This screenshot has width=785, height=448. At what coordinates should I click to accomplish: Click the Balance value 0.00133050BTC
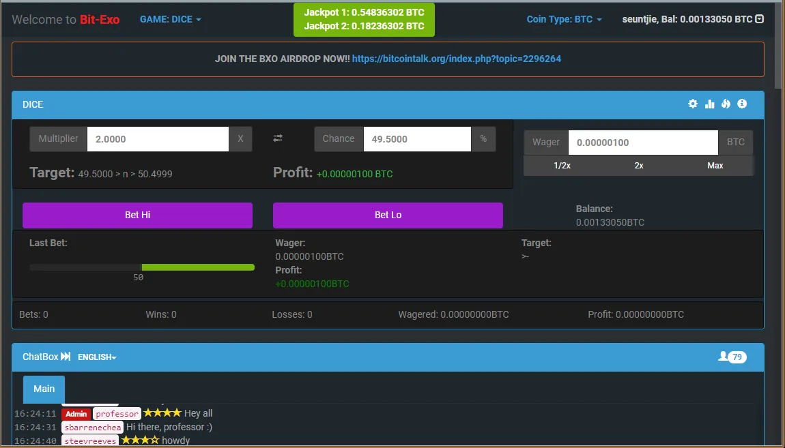pyautogui.click(x=610, y=222)
